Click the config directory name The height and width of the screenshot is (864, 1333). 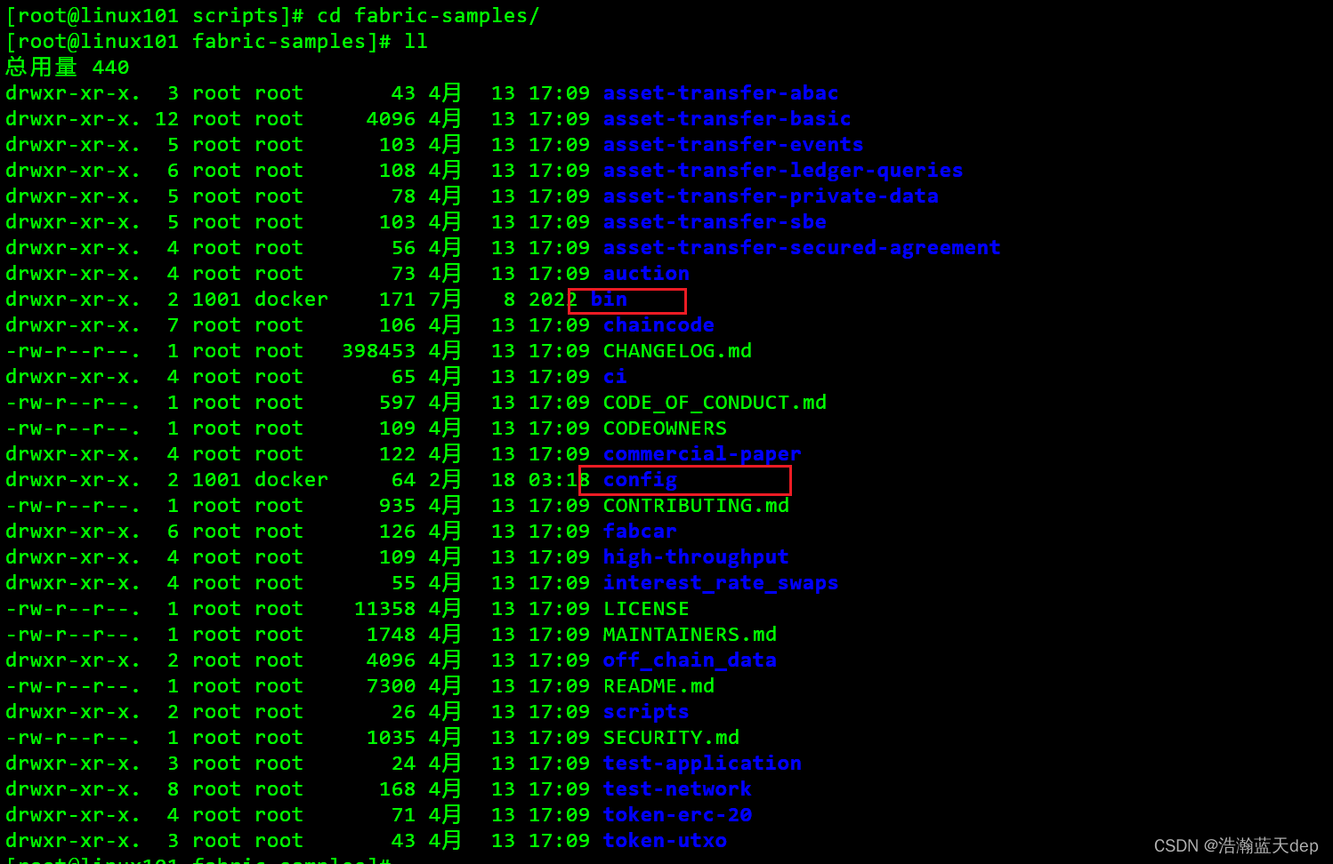pyautogui.click(x=640, y=480)
